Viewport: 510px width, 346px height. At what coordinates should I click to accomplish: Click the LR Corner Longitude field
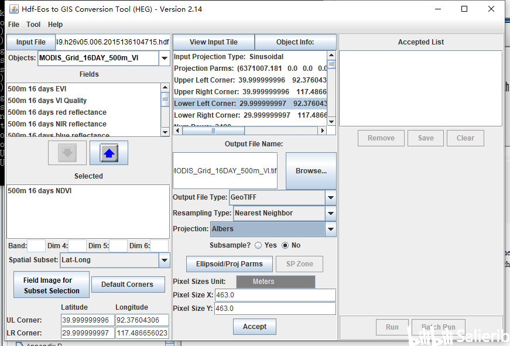[x=142, y=333]
